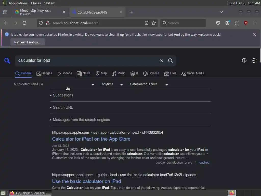Select the Science search category
Screen dimensions: 261x196
point(151,73)
